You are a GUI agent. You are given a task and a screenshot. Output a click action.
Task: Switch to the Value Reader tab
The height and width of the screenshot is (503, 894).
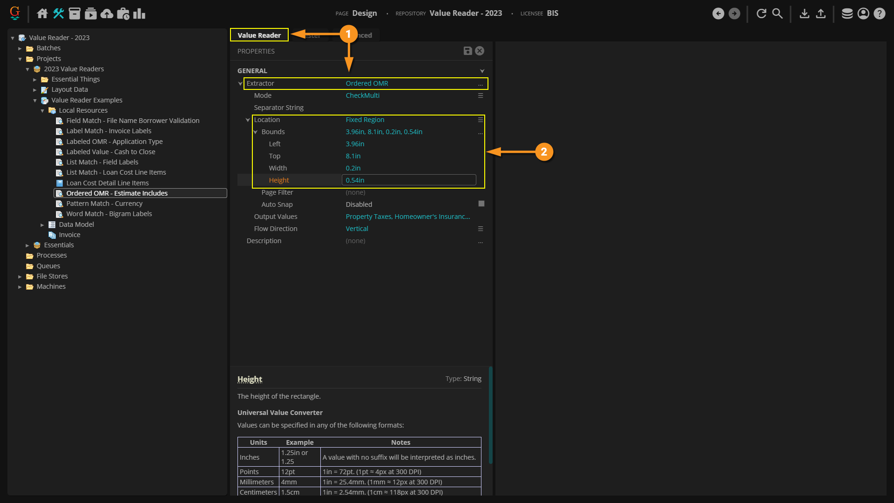coord(259,35)
